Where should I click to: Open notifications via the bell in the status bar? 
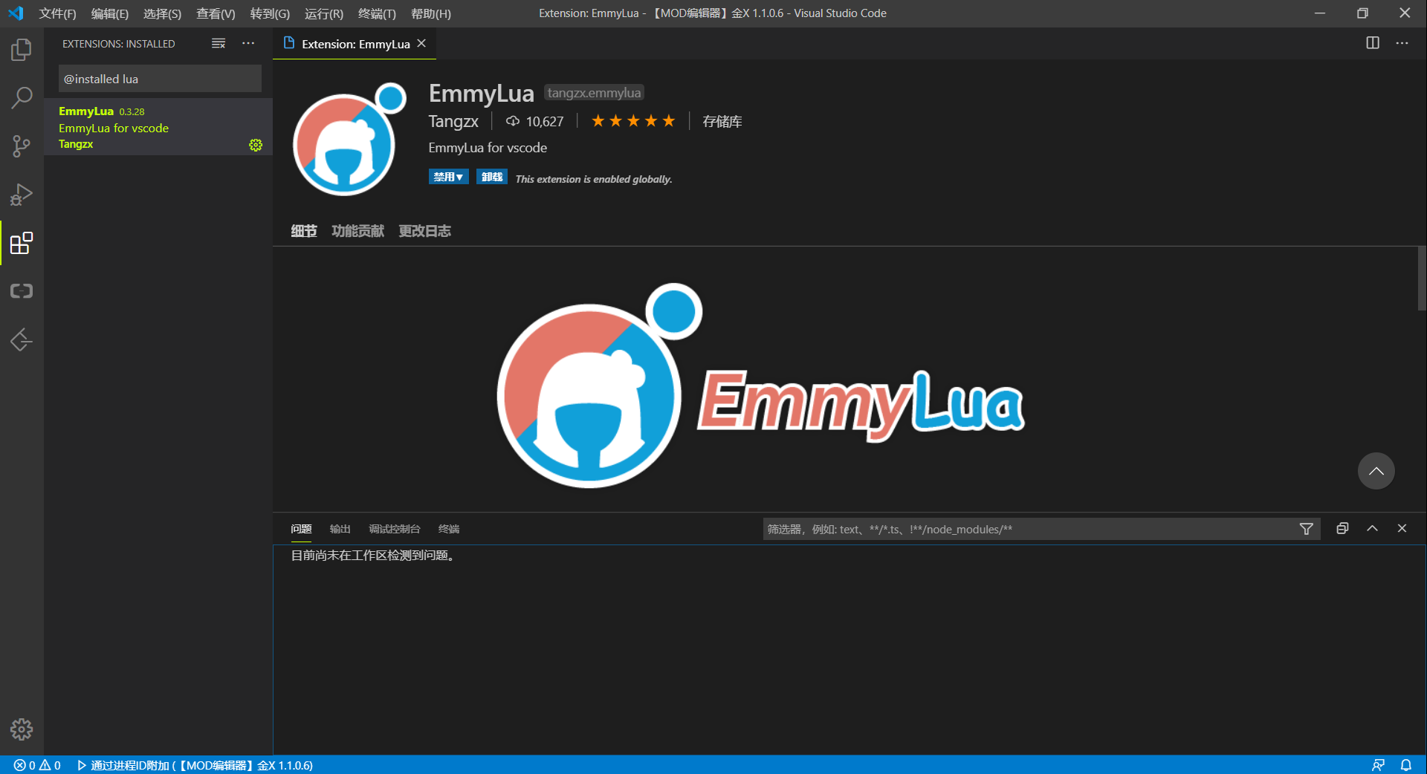point(1406,765)
